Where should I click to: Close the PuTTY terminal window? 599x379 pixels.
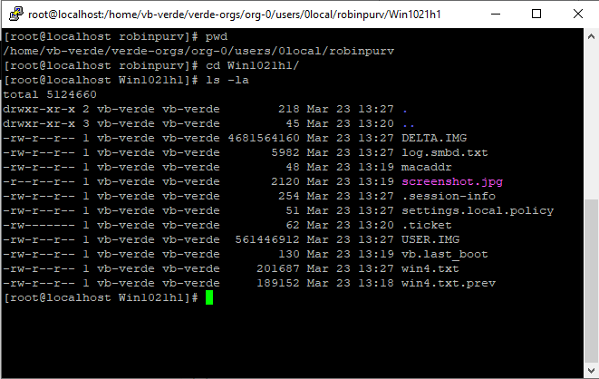click(578, 15)
